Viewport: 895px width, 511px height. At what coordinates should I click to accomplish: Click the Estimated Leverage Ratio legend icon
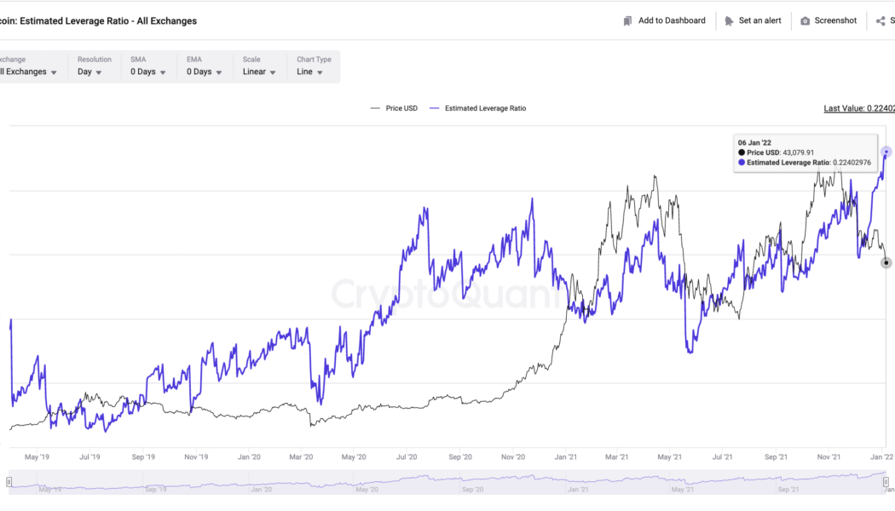pyautogui.click(x=435, y=108)
